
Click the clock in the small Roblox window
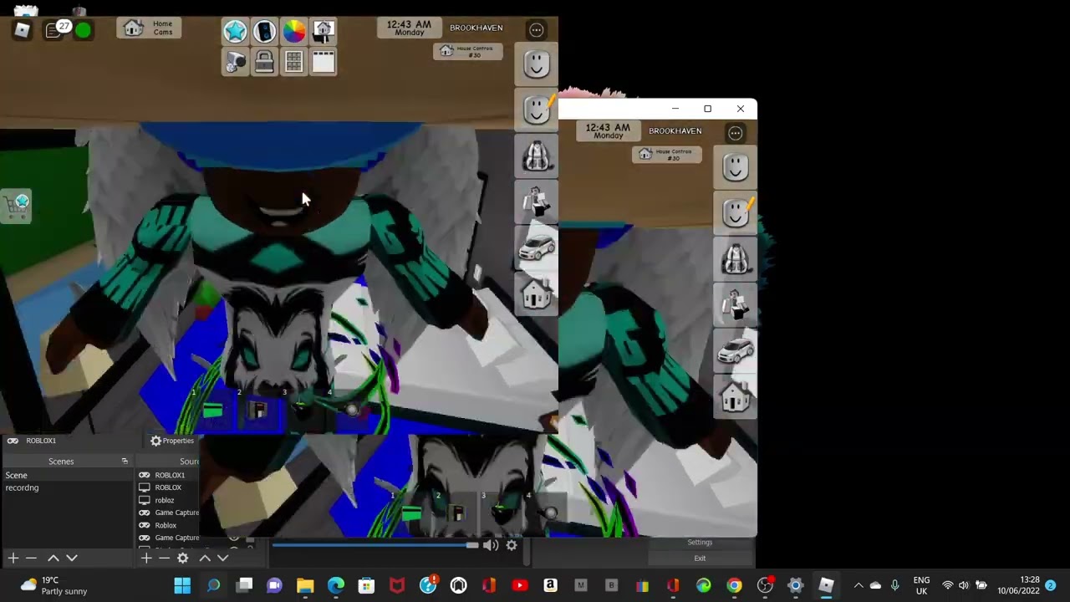click(x=608, y=131)
